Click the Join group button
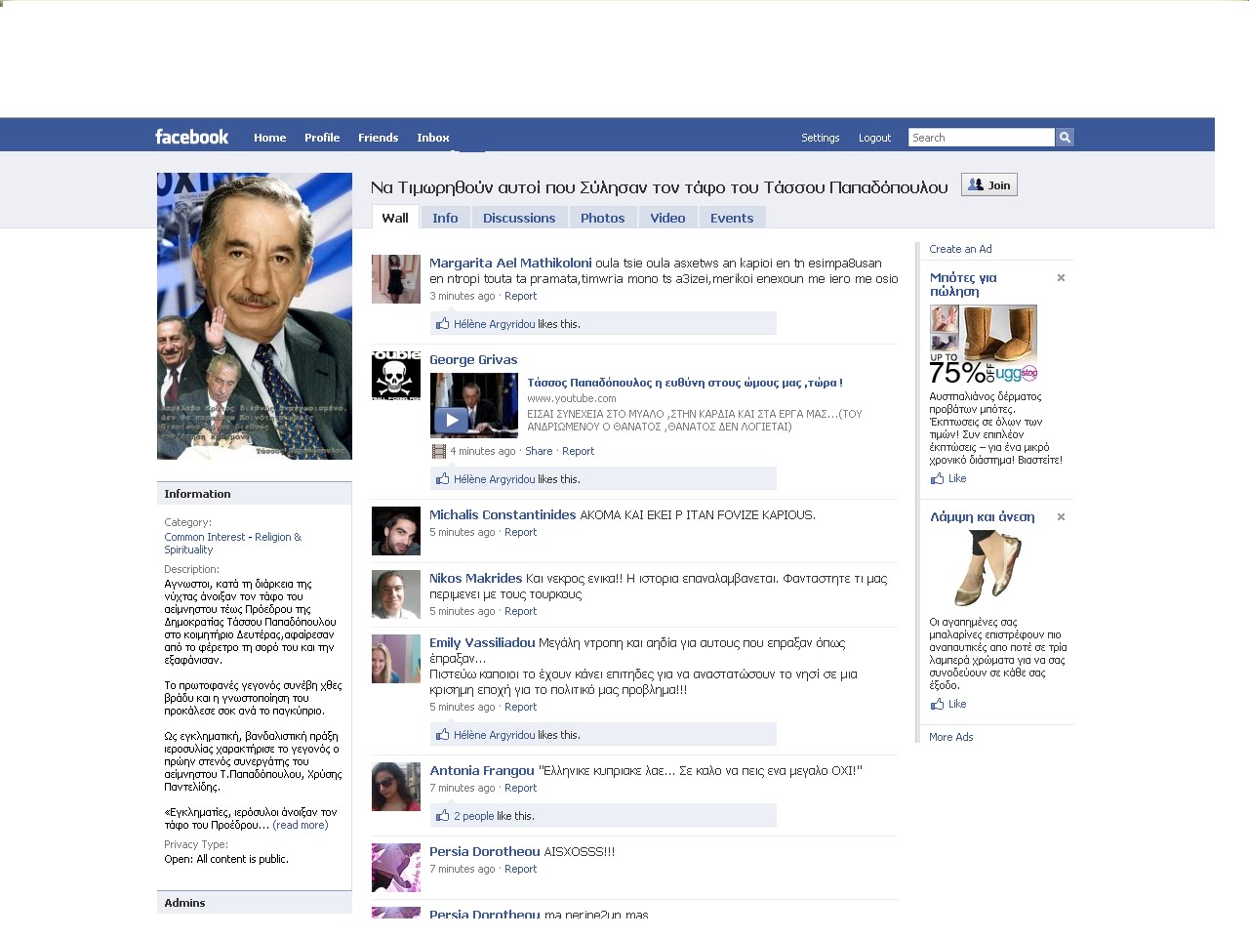The width and height of the screenshot is (1249, 938). (989, 184)
